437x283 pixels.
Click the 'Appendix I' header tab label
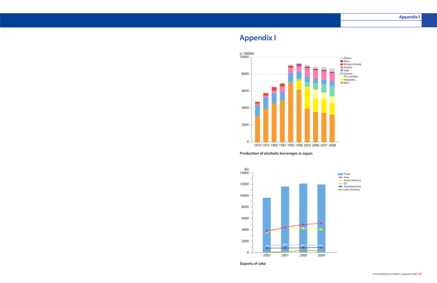point(409,17)
